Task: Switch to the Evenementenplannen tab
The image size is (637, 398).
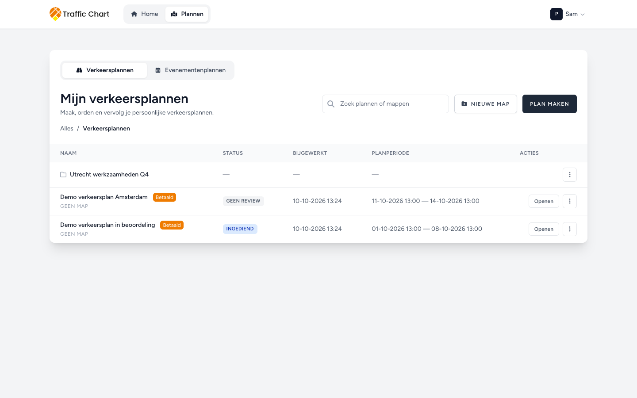Action: tap(191, 70)
